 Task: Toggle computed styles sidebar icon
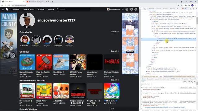(x=195, y=82)
